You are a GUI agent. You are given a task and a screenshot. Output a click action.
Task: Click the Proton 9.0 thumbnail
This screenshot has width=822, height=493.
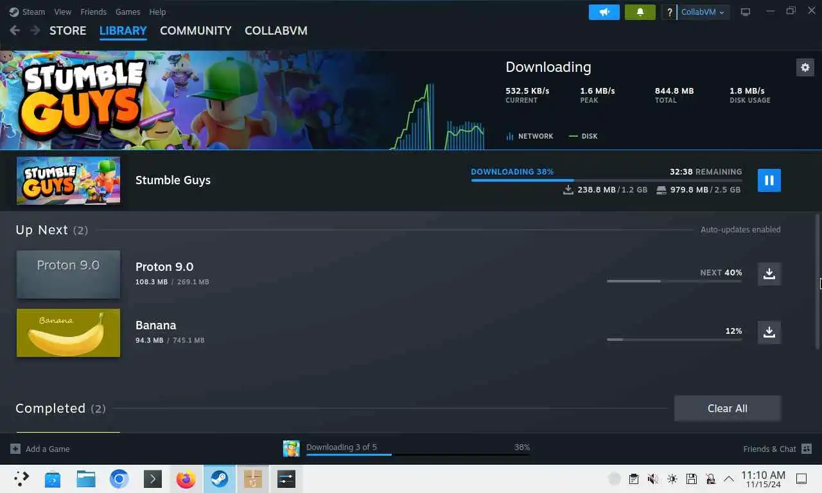pyautogui.click(x=68, y=274)
